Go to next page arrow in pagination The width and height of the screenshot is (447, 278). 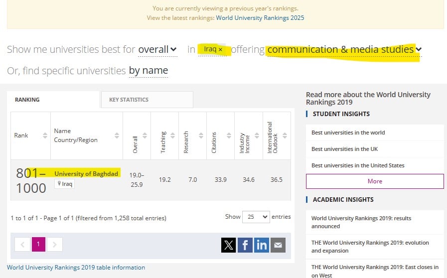point(55,244)
